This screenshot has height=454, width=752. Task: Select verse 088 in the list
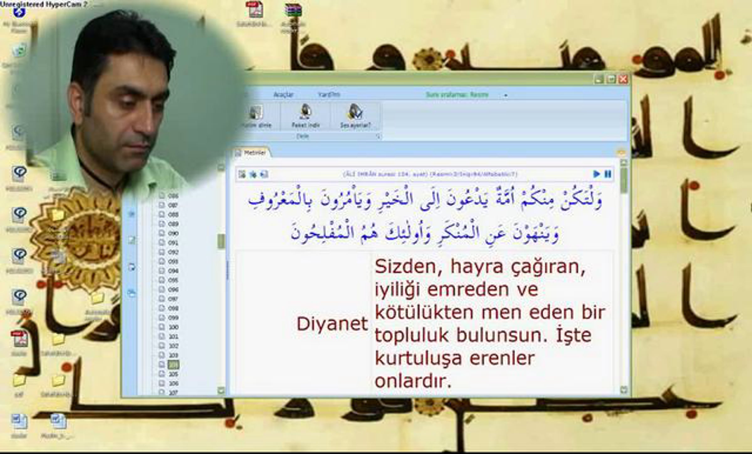click(173, 214)
